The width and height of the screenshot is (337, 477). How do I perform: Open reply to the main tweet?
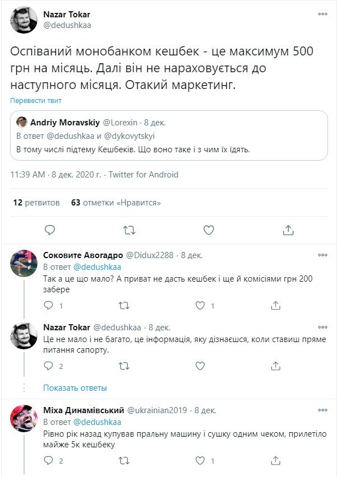click(x=51, y=229)
